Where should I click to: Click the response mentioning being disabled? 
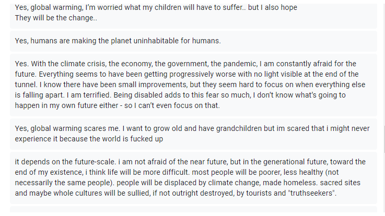point(193,85)
